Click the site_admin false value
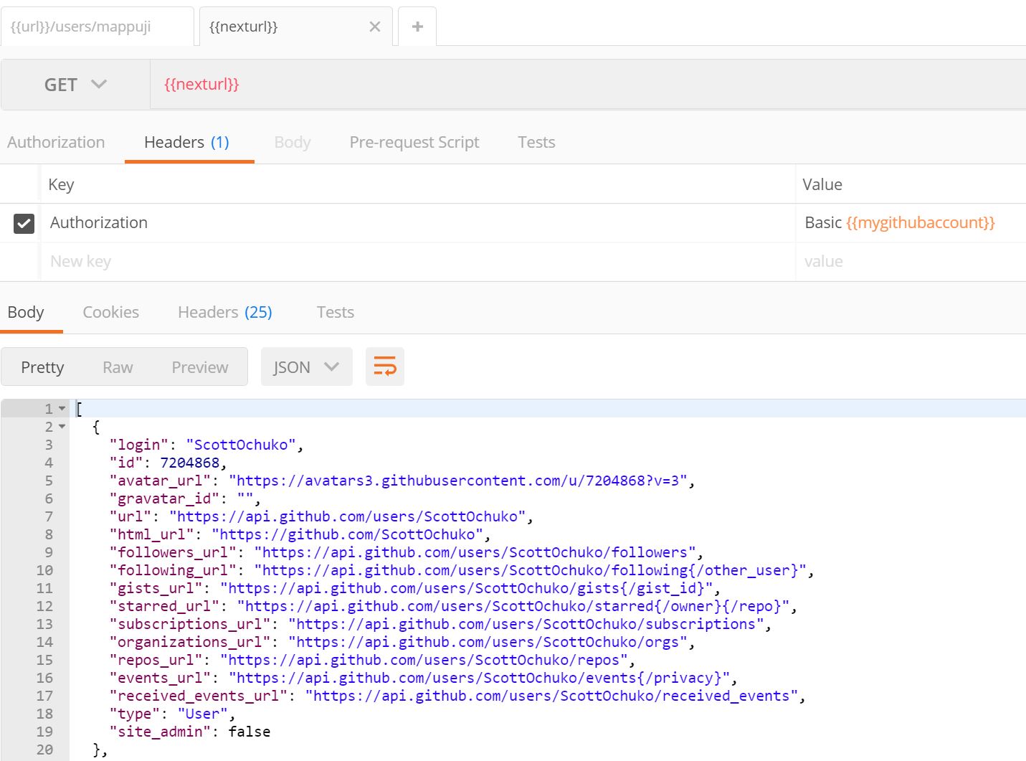 click(250, 732)
